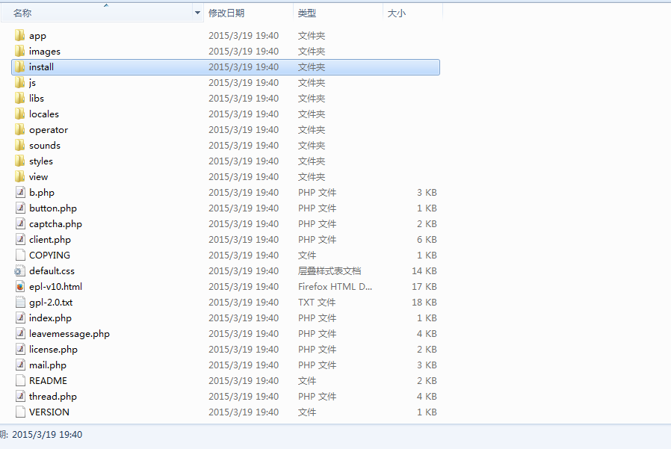This screenshot has height=449, width=671.
Task: Click the js folder icon
Action: 19,83
